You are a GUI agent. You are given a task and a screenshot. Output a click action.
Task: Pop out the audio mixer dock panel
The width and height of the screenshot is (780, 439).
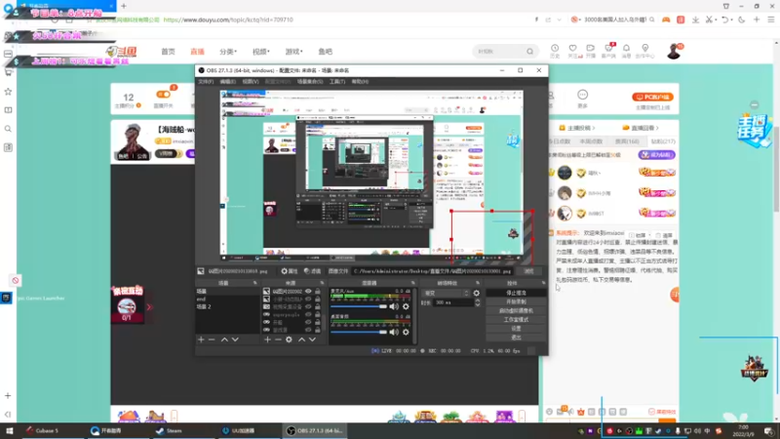(x=412, y=283)
